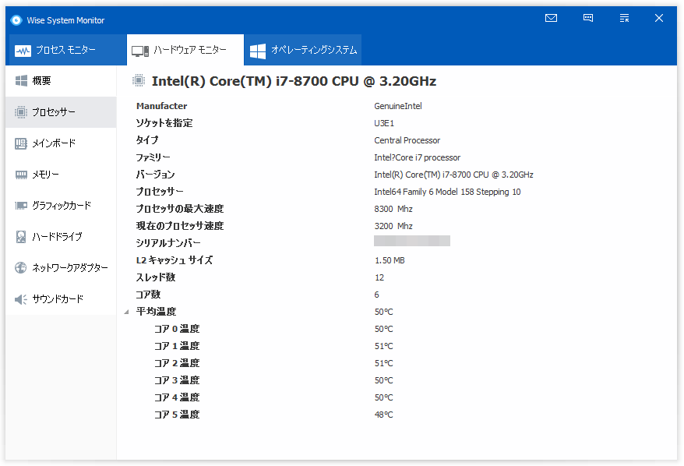Click the U3E1 socket value

(x=384, y=123)
